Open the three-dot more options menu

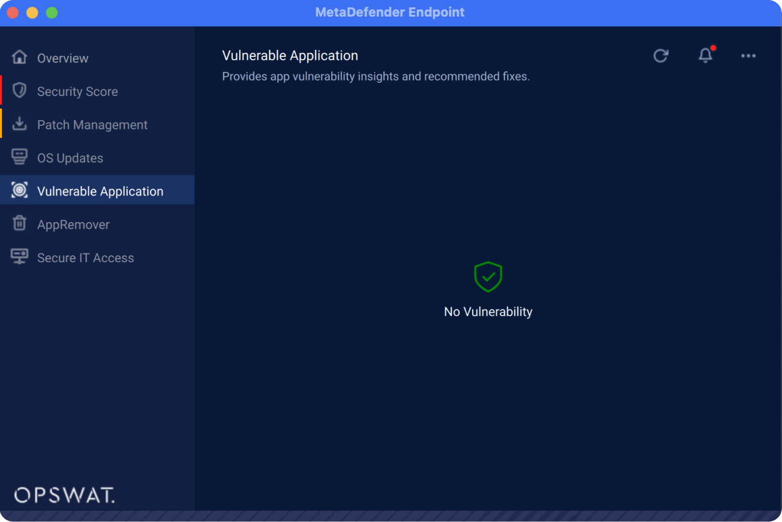pyautogui.click(x=748, y=56)
